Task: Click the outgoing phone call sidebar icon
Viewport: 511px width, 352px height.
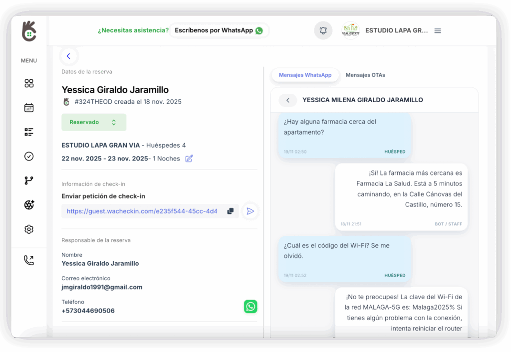Action: 29,260
